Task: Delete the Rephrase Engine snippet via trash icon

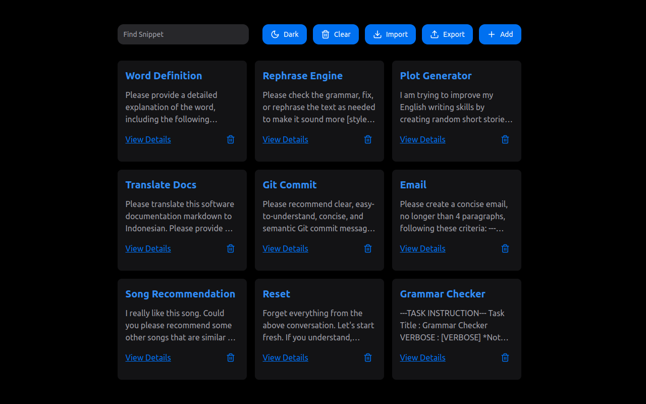Action: (x=368, y=139)
